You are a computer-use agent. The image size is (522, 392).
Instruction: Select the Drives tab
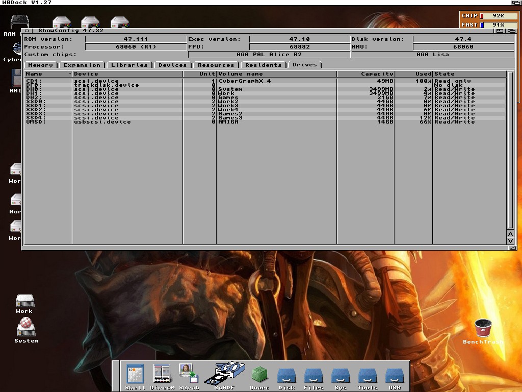click(x=305, y=65)
